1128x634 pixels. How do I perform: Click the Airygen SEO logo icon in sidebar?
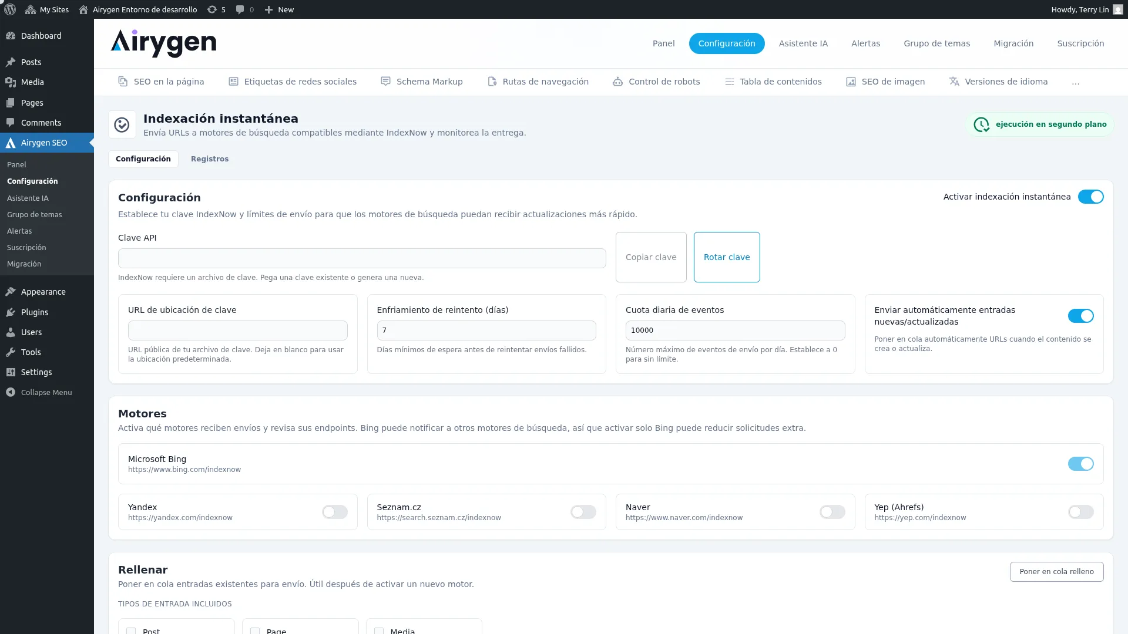coord(11,143)
